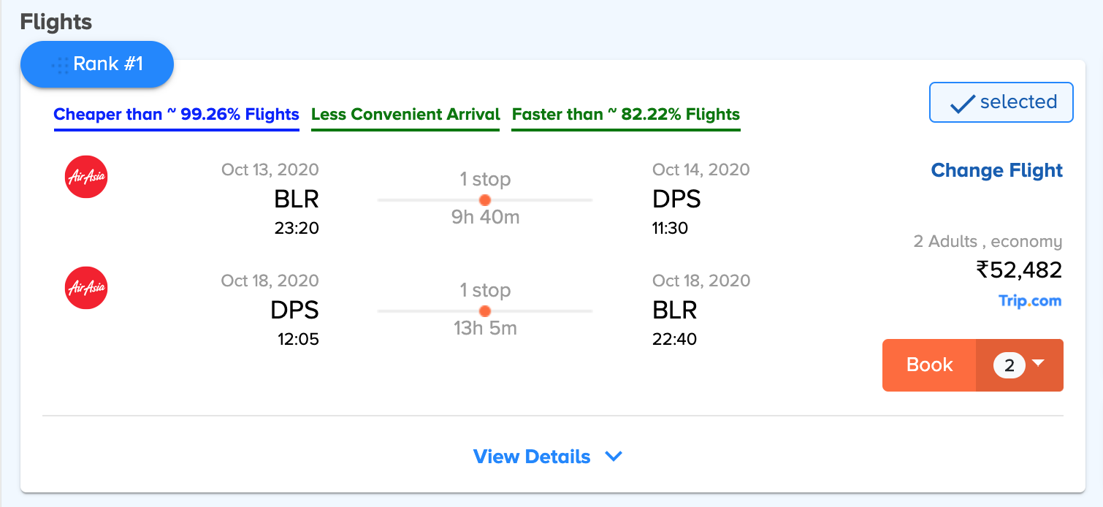Open the booking options dropdown arrow
Screen dimensions: 1103x507
tap(1038, 362)
